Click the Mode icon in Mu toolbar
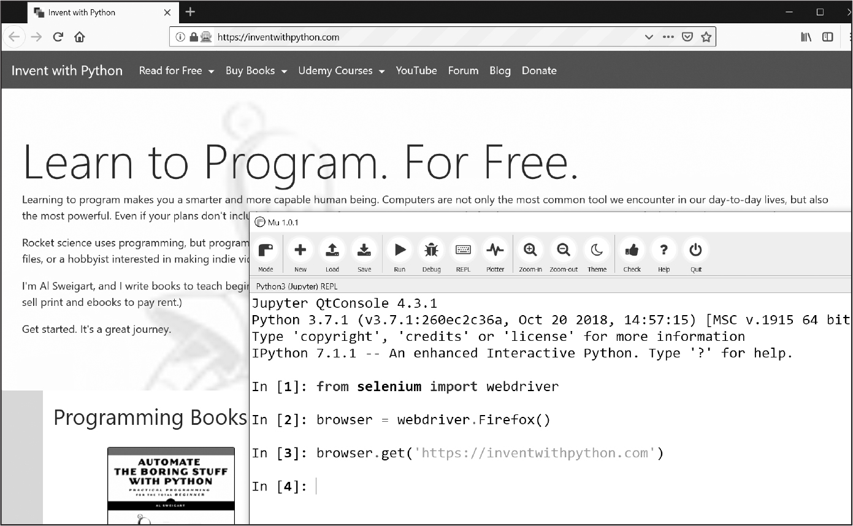The width and height of the screenshot is (853, 526). coord(266,251)
